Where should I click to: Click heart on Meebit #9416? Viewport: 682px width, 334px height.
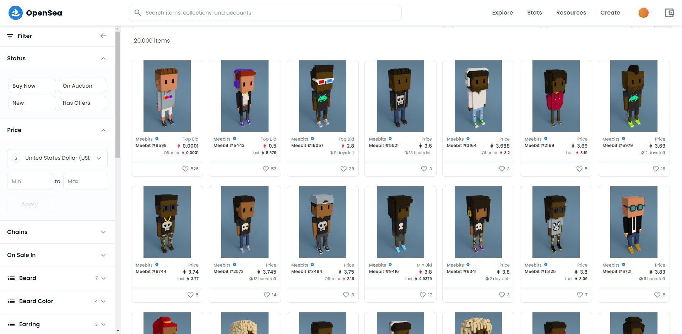[423, 295]
